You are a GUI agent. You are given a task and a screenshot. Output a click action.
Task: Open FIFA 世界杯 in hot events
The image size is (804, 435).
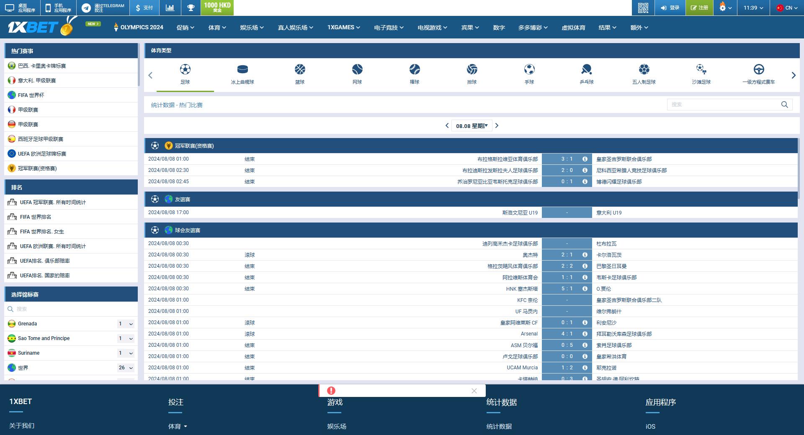click(x=71, y=95)
